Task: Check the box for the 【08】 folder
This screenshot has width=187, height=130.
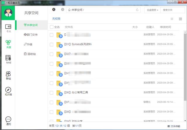Action: point(51,112)
